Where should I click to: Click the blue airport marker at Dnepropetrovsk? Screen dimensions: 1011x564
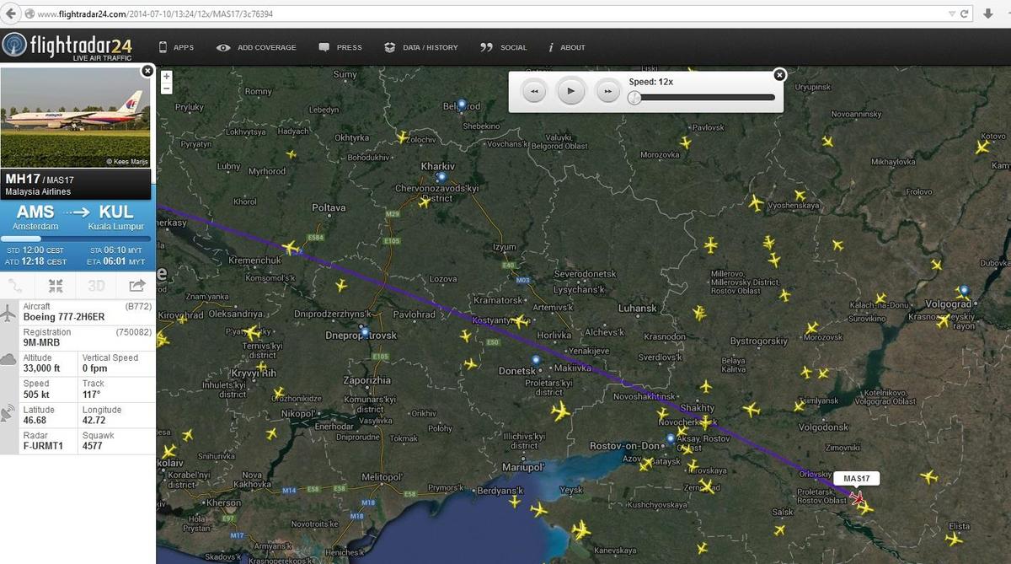[363, 331]
